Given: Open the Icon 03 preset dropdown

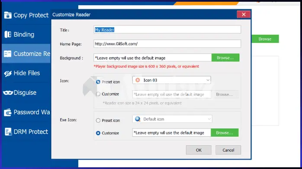Looking at the screenshot, I should pyautogui.click(x=171, y=80).
